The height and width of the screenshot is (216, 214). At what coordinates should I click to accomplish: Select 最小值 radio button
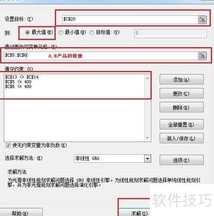point(61,32)
